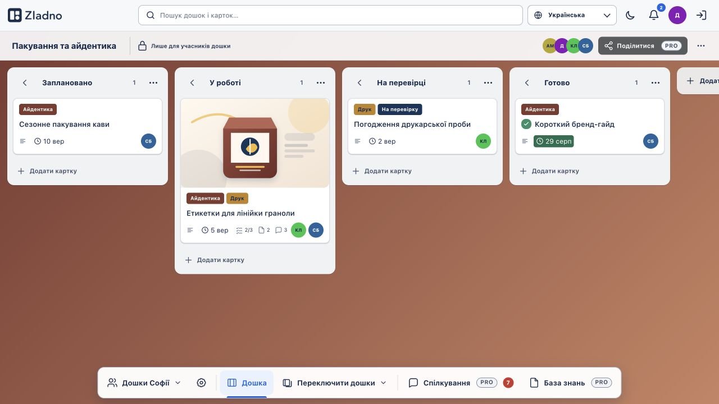The height and width of the screenshot is (404, 719).
Task: Click description icon on Погодження card
Action: (358, 141)
